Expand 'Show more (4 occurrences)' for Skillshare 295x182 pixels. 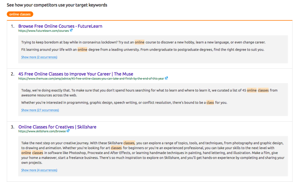coord(39,170)
